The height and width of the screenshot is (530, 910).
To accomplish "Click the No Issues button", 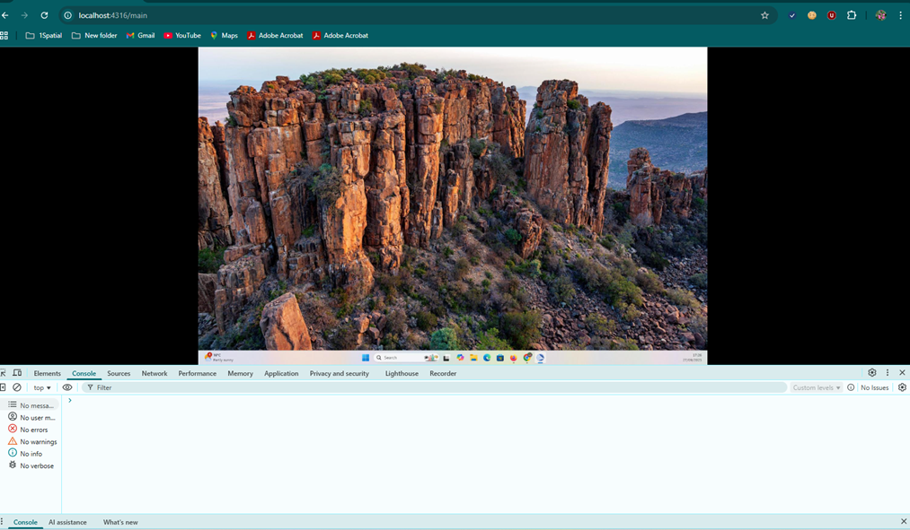I will coord(869,387).
